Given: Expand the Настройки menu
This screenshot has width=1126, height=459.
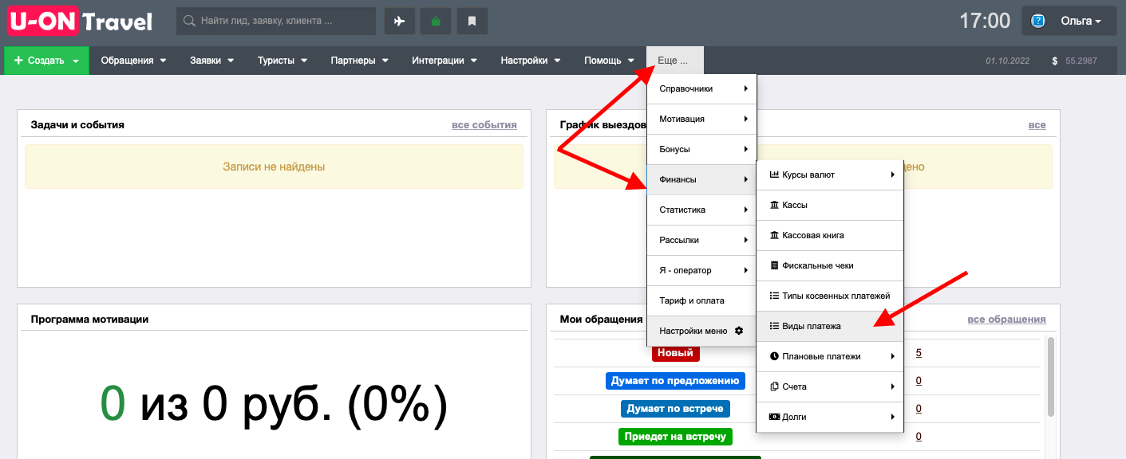Looking at the screenshot, I should (x=530, y=61).
